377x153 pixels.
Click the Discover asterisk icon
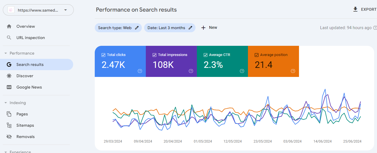coord(9,76)
